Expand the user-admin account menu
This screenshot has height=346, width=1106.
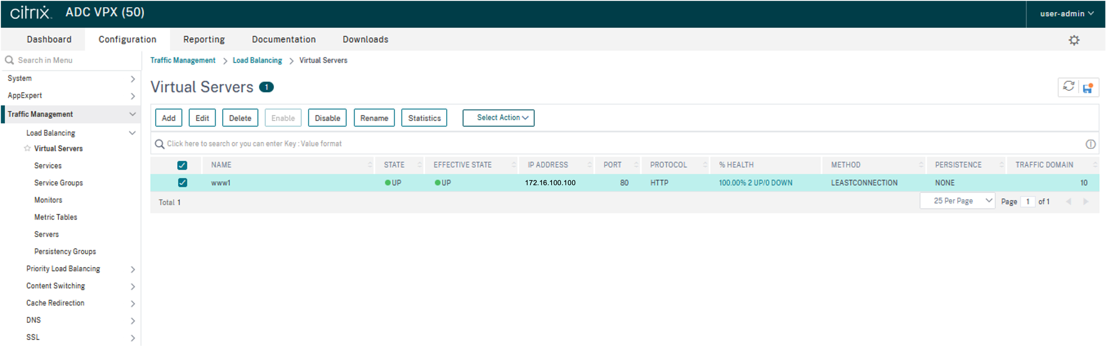(x=1066, y=14)
